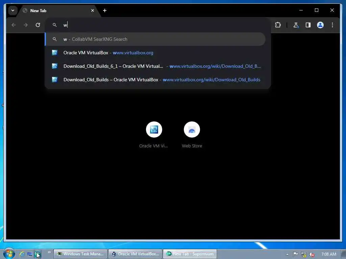Open the Oracle VM VirtualBox www.virtualbox.org suggestion
This screenshot has height=259, width=346.
tap(155, 53)
